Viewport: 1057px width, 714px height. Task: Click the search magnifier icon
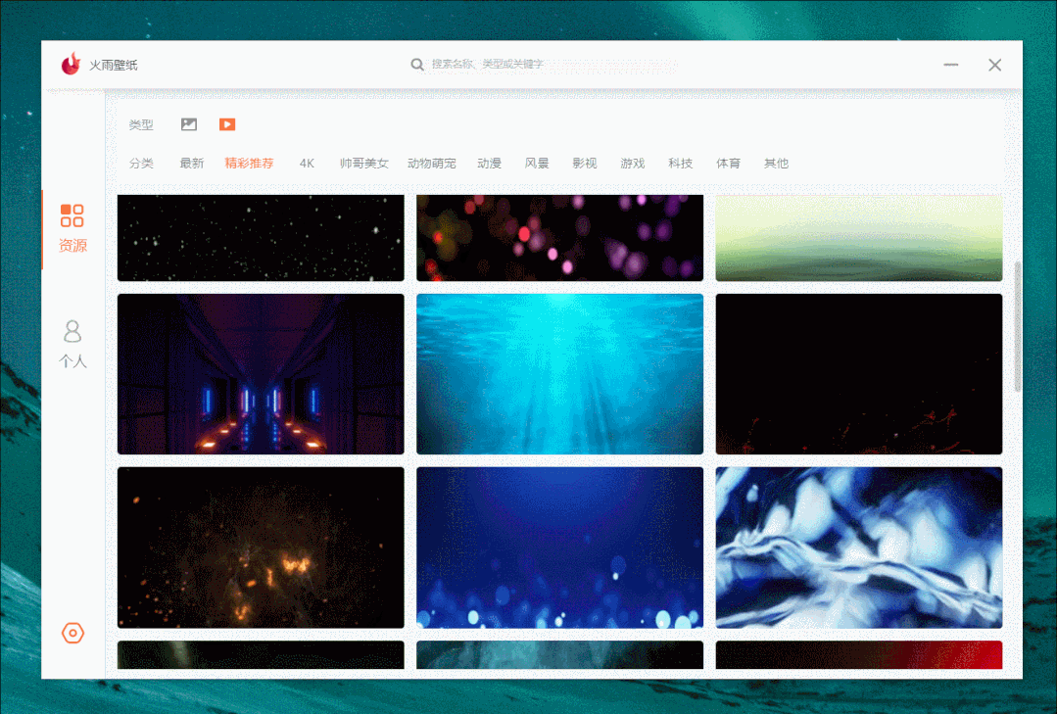click(x=417, y=64)
